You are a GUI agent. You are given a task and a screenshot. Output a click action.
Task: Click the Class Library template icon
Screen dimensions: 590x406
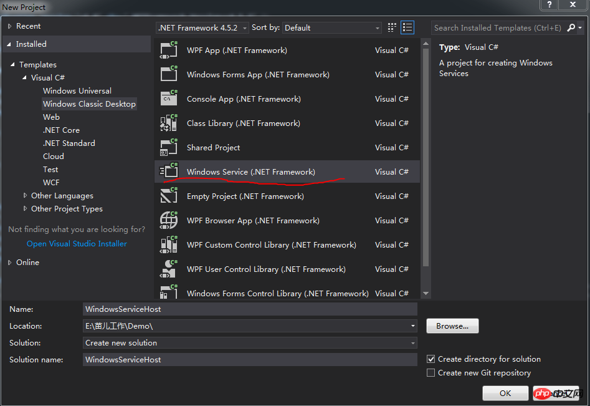coord(169,123)
